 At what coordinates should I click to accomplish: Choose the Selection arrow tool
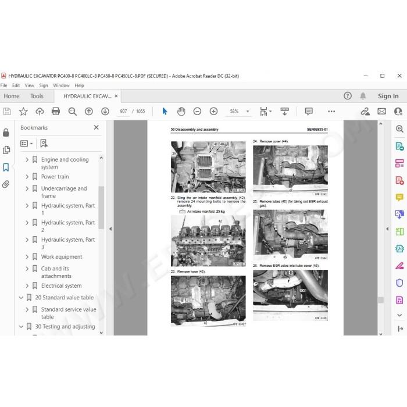[165, 112]
